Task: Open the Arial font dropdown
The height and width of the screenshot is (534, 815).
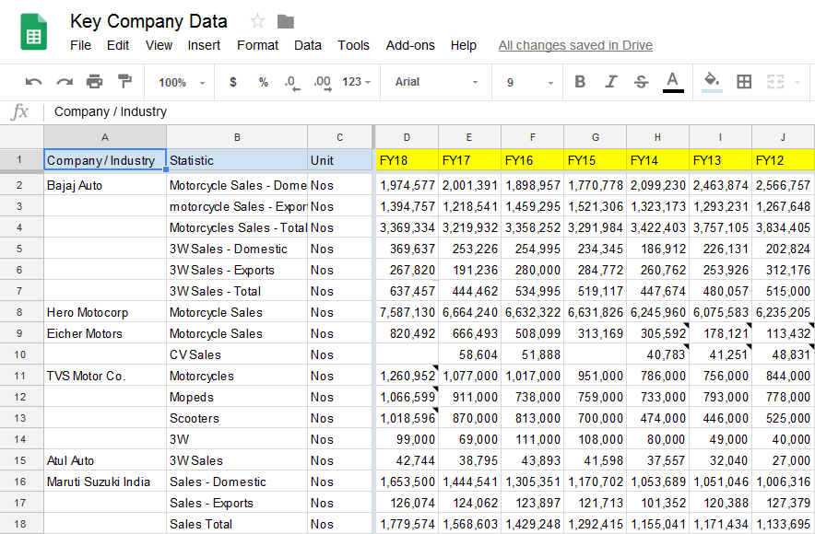Action: [435, 82]
